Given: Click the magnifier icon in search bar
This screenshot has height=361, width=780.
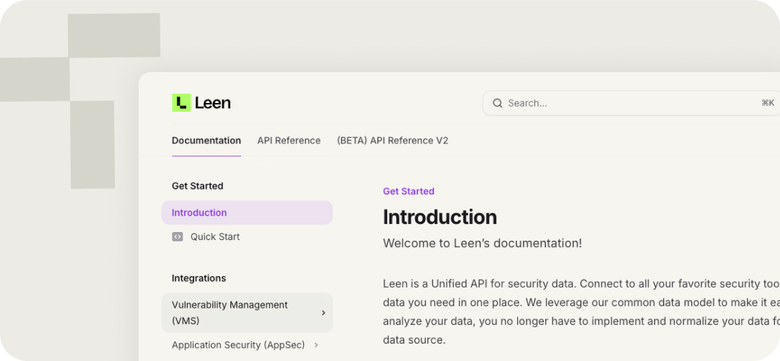Looking at the screenshot, I should tap(497, 103).
